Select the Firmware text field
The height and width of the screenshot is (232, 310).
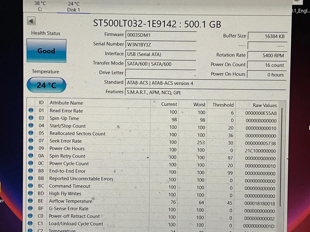tap(160, 35)
